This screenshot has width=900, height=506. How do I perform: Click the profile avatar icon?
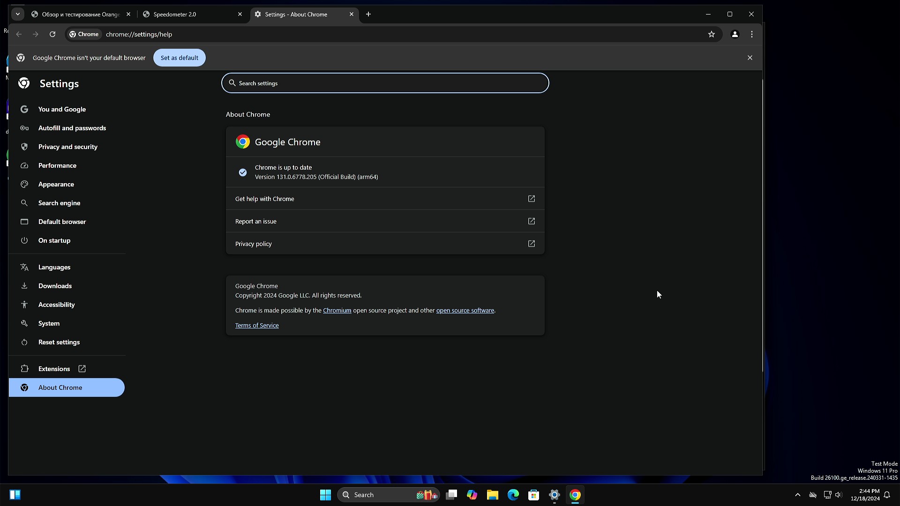click(x=735, y=34)
